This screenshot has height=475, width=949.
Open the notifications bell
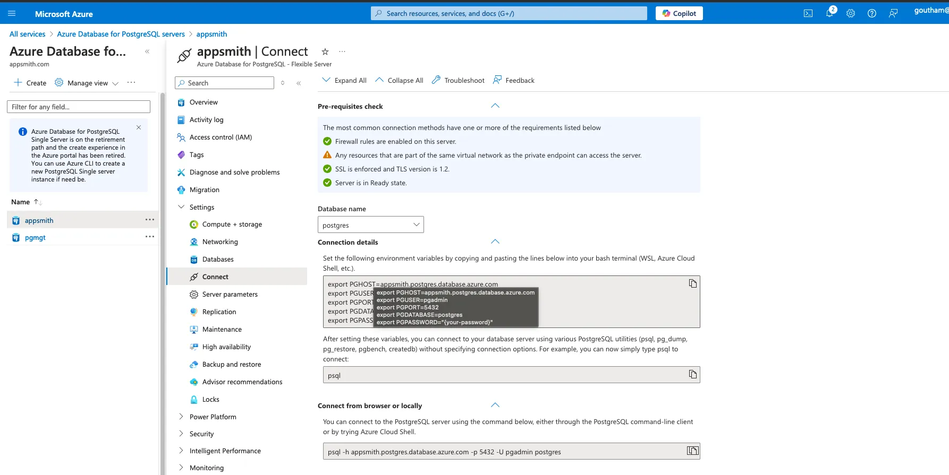tap(829, 14)
